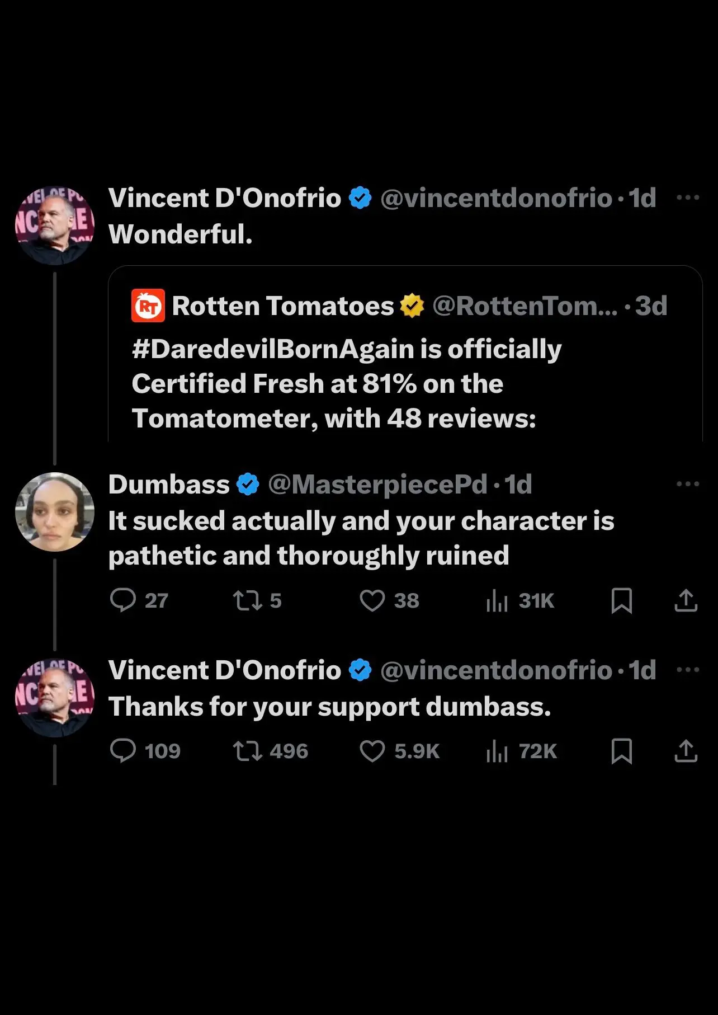
Task: View analytics for the 72K views tweet
Action: pos(497,751)
